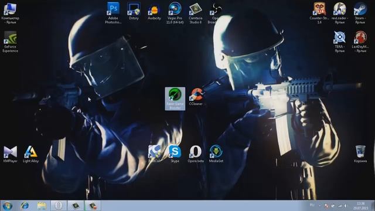Viewport: 375px width, 211px height.
Task: Open GeForce Experience desktop icon
Action: (10, 42)
